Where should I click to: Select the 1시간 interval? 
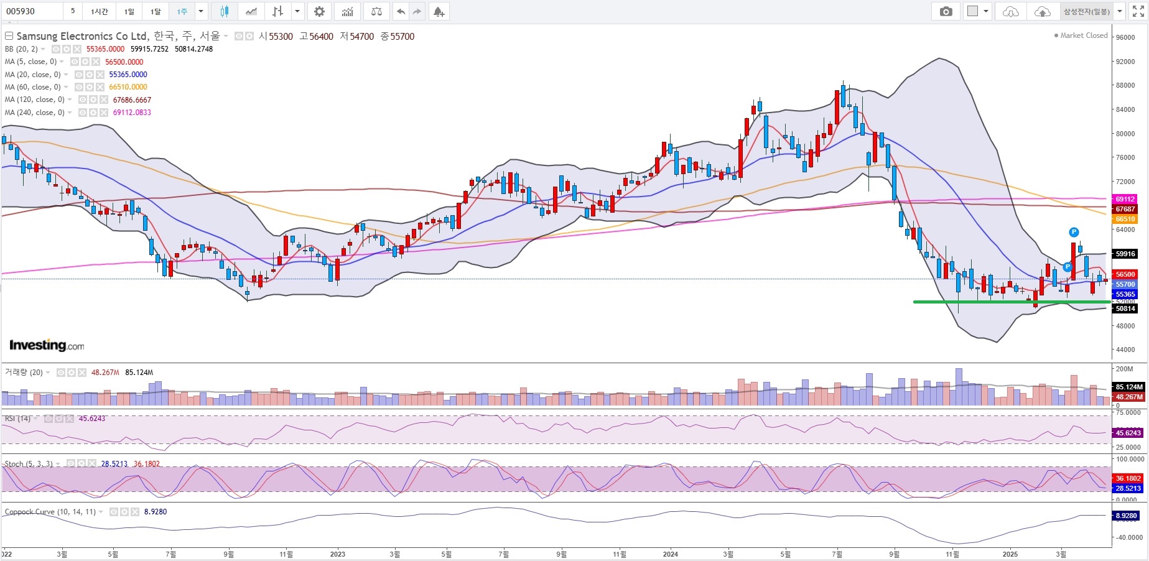tap(100, 11)
